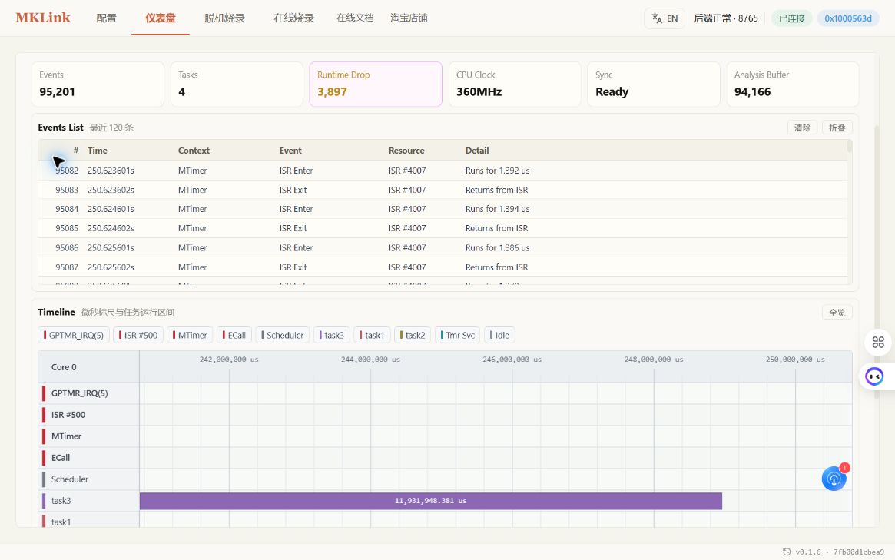Open the floating grid apps icon
The height and width of the screenshot is (560, 895).
tap(878, 342)
